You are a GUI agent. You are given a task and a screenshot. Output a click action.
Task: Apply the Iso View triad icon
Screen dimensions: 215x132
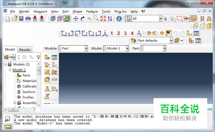105,33
